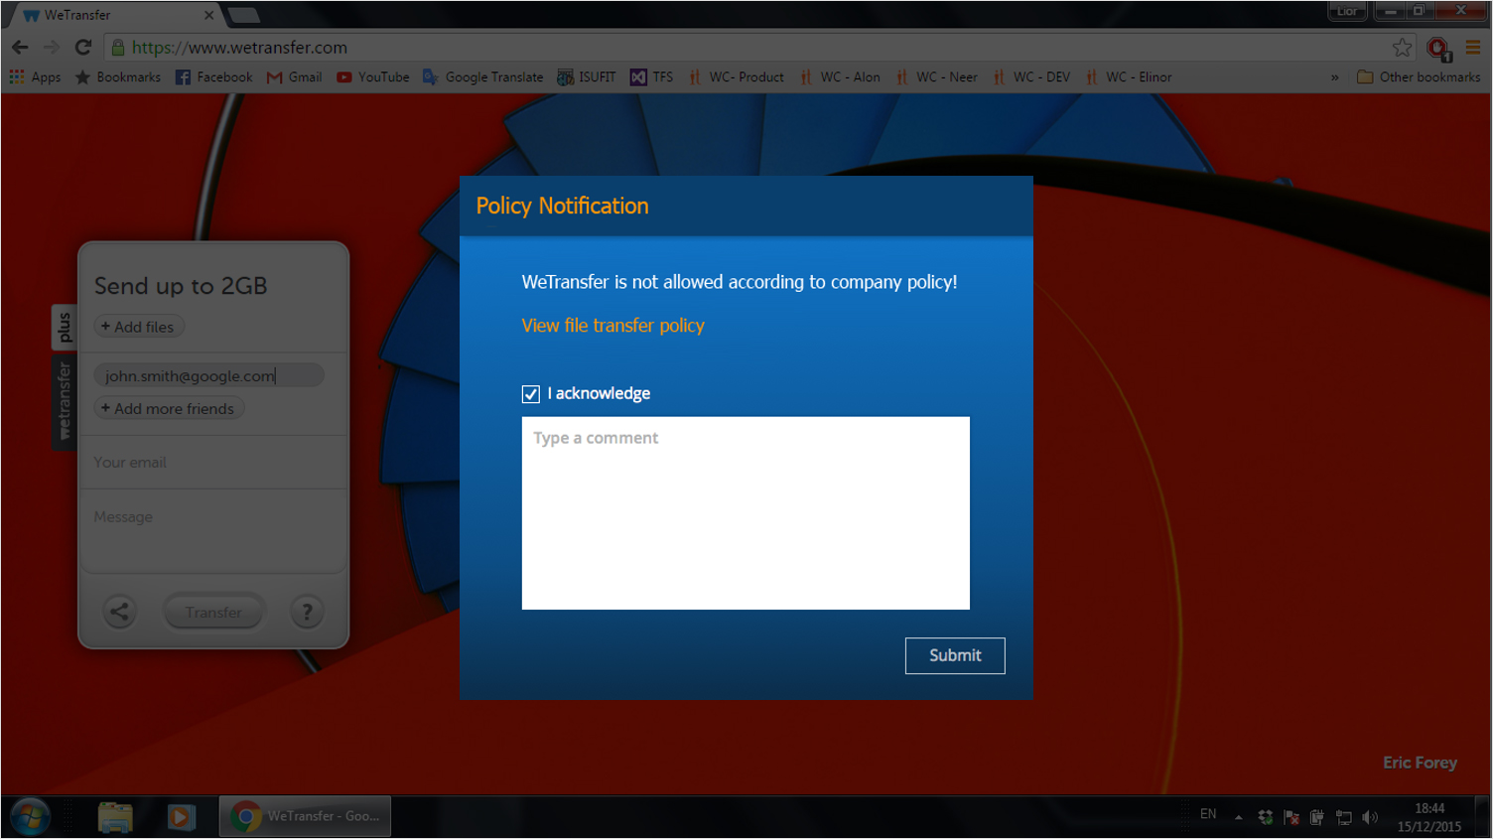The width and height of the screenshot is (1493, 839).
Task: Open the Google Translate bookmark
Action: tap(483, 76)
